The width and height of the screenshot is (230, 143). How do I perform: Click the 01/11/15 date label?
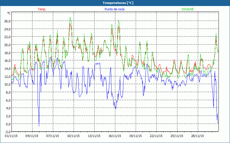coord(11,136)
